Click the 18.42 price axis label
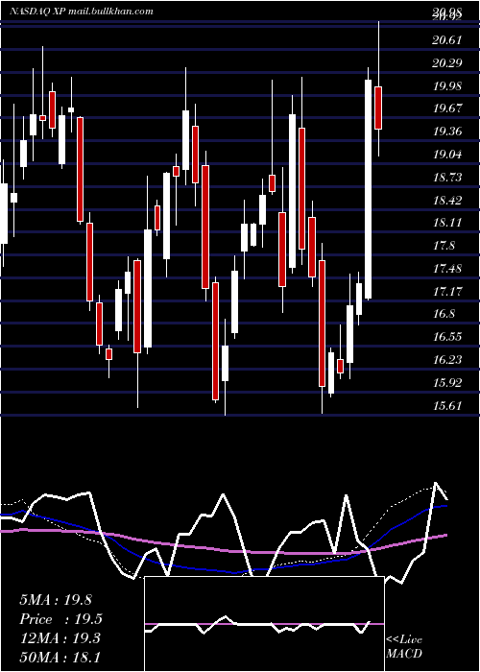 [x=447, y=200]
